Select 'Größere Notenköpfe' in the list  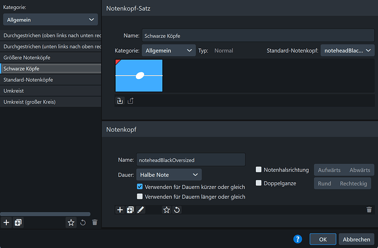[50, 58]
